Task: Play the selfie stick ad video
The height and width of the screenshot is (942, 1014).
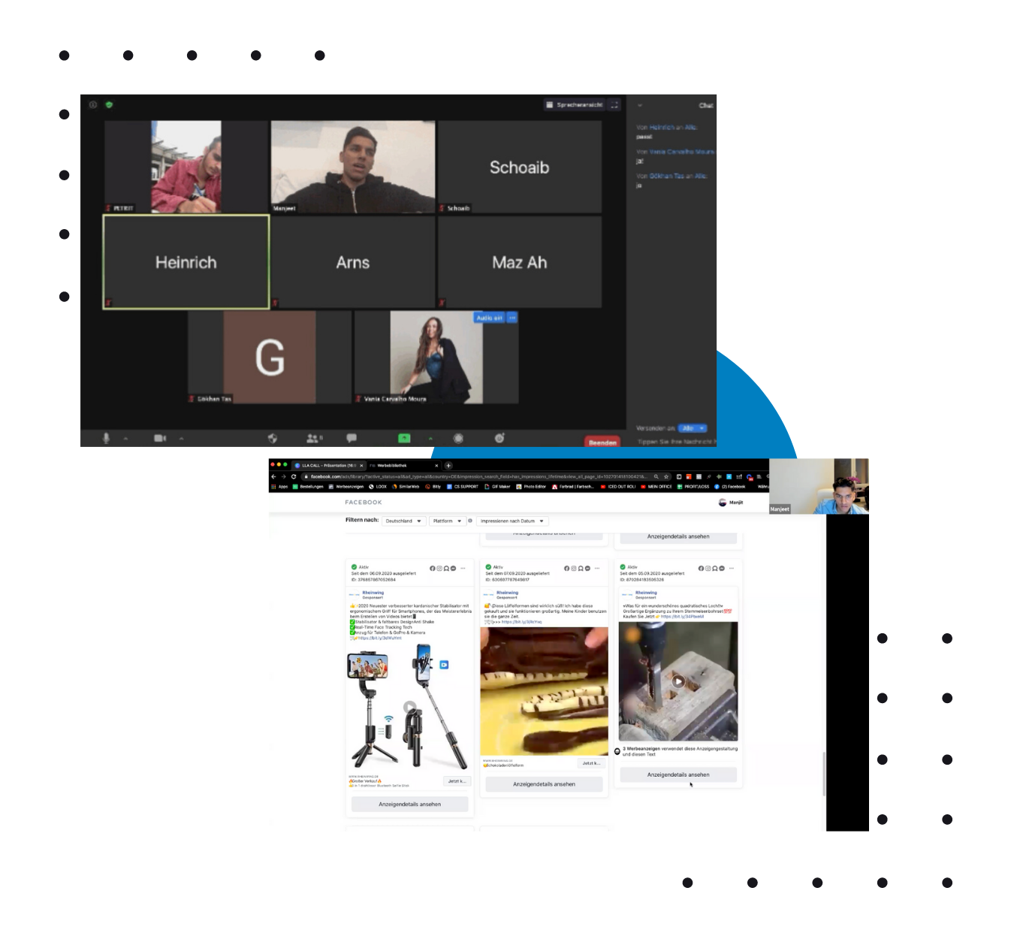Action: [x=409, y=707]
